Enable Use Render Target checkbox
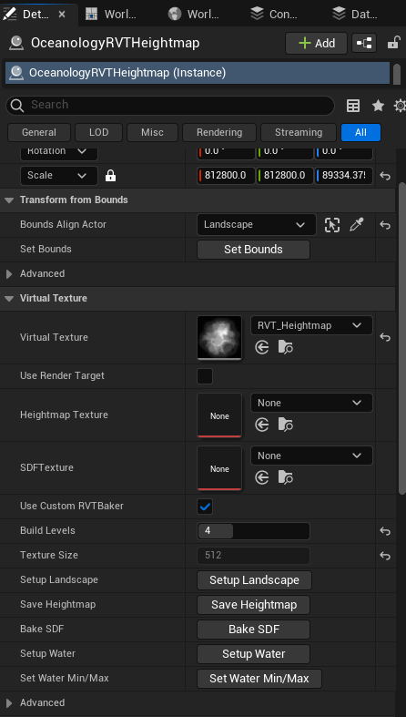The width and height of the screenshot is (406, 717). (205, 376)
